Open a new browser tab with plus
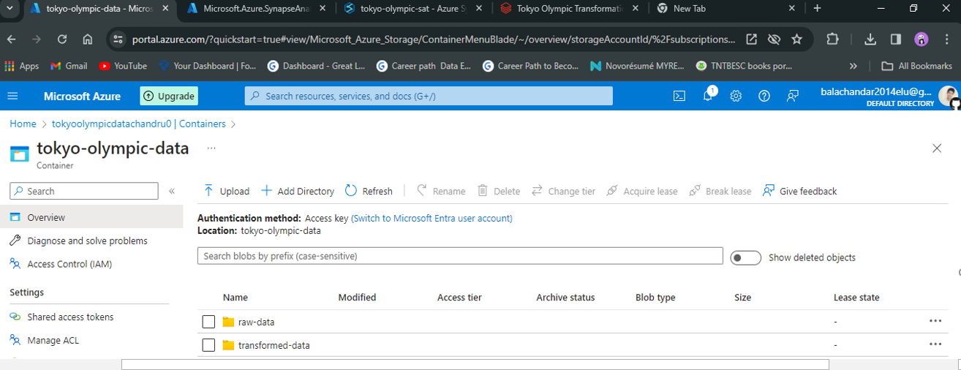This screenshot has height=370, width=961. point(817,9)
